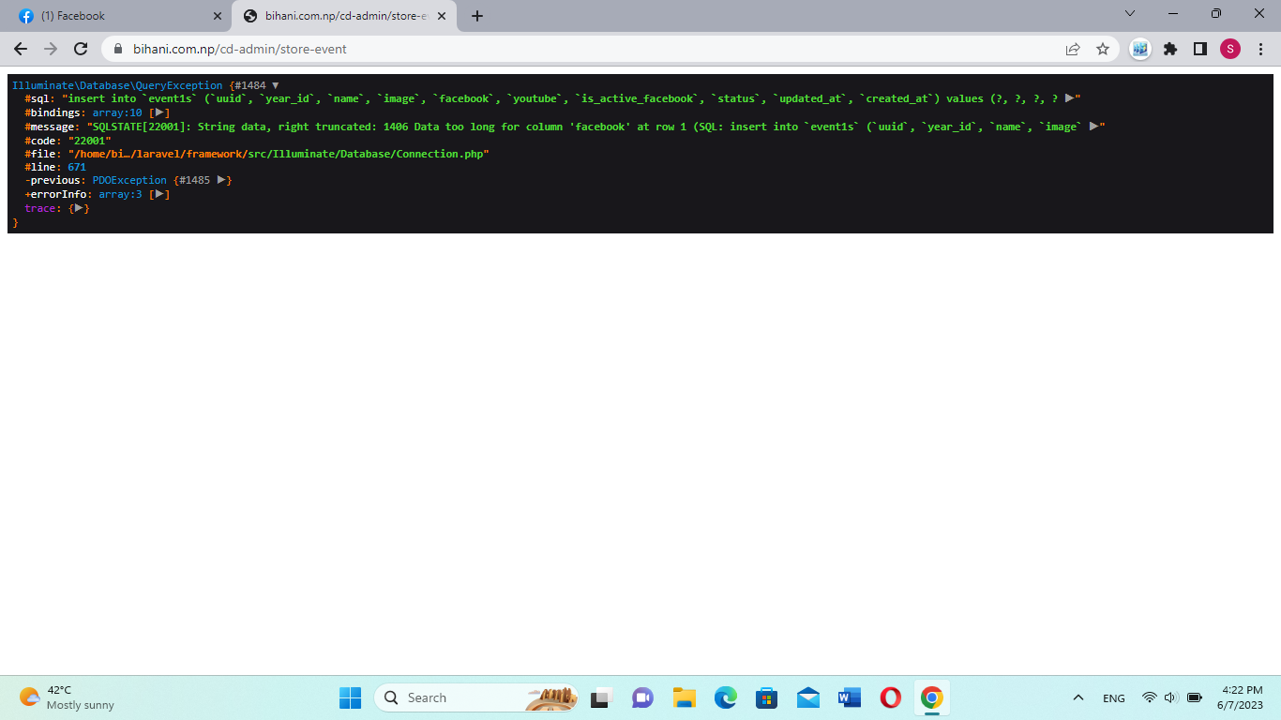Screen dimensions: 1281x720
Task: Close the bihani.com.np store-event tab
Action: click(442, 16)
